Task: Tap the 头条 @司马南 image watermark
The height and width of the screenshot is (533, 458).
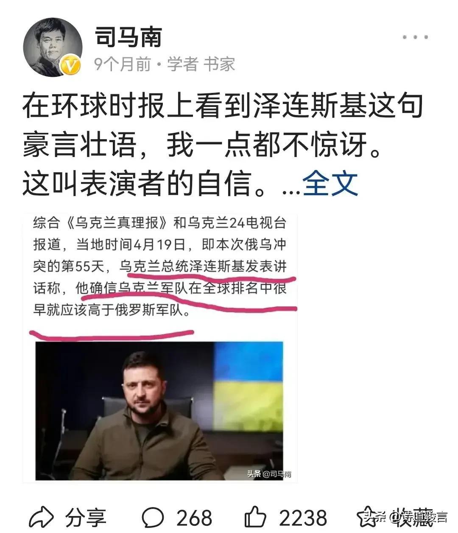Action: point(269,474)
